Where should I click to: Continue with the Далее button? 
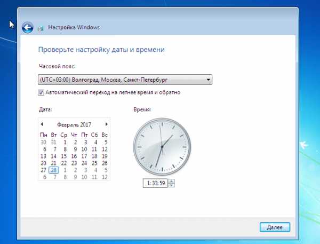point(275,227)
